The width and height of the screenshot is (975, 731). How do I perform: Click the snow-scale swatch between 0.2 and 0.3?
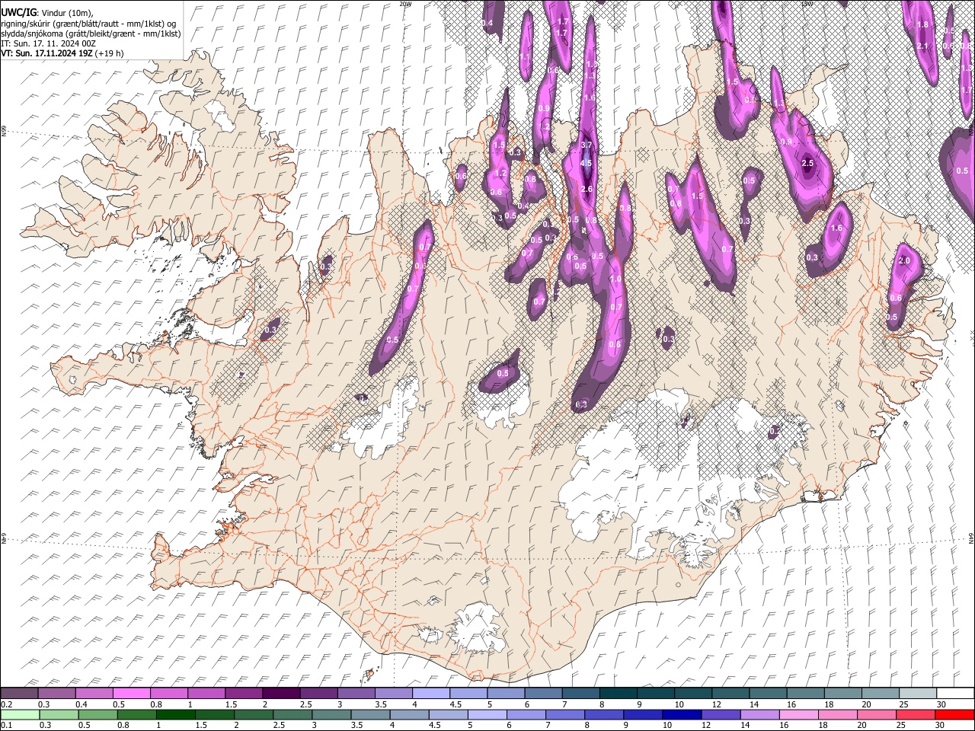(x=19, y=693)
